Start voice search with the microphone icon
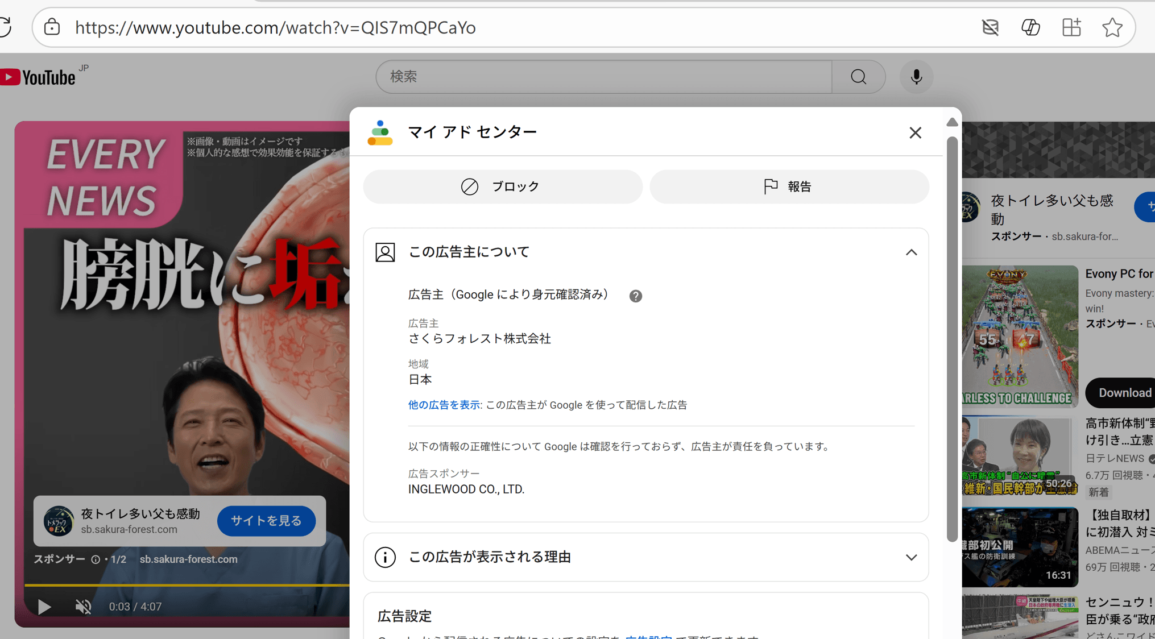 (x=916, y=77)
